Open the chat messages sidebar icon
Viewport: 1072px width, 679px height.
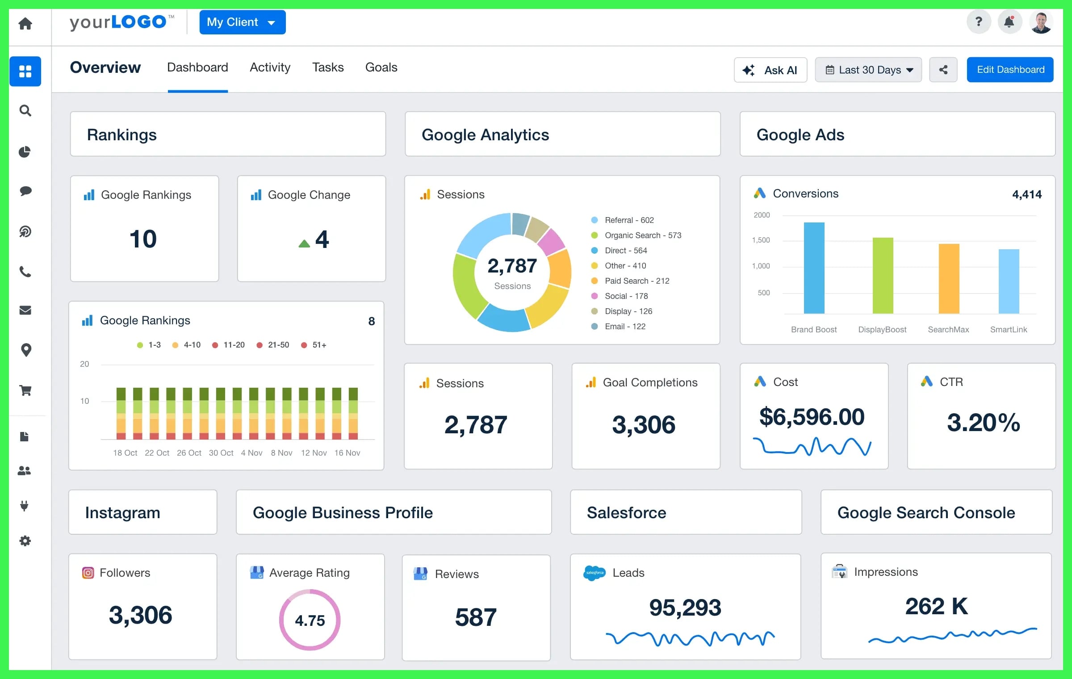pos(25,191)
